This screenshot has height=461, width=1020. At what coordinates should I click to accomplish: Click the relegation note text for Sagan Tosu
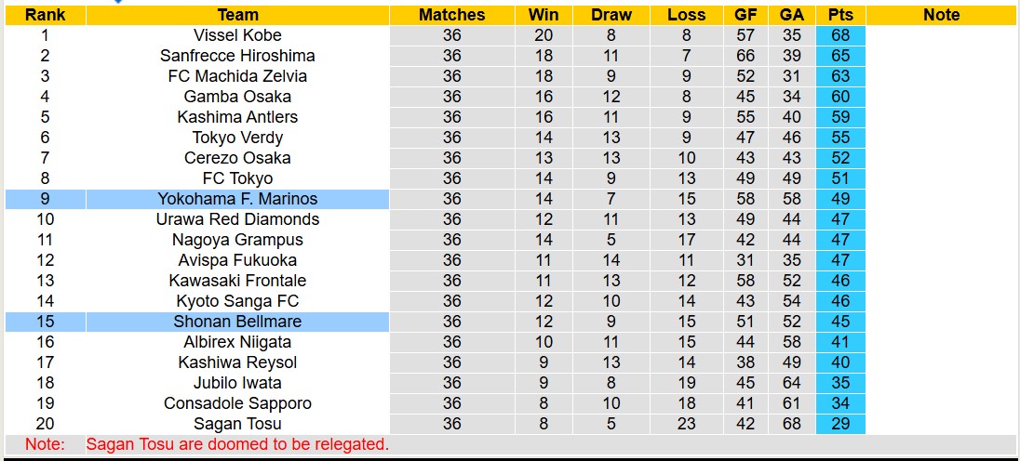coord(237,444)
